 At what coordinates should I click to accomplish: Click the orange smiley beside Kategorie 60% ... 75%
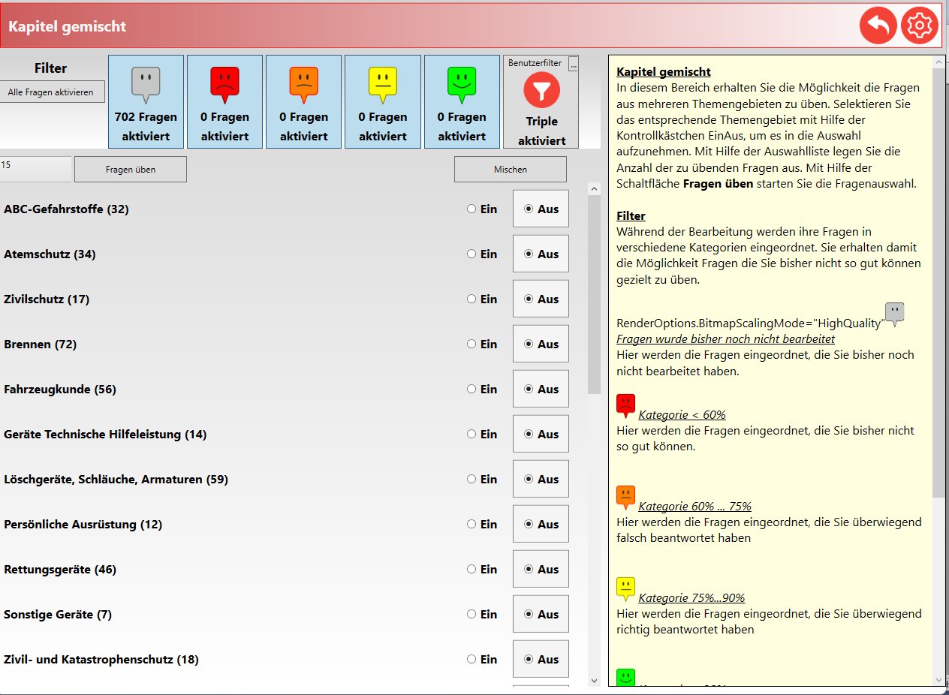pyautogui.click(x=625, y=497)
